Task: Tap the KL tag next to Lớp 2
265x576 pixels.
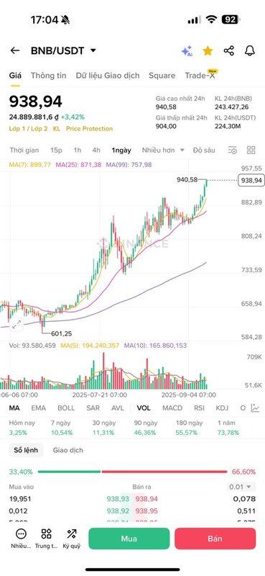Action: pos(57,129)
